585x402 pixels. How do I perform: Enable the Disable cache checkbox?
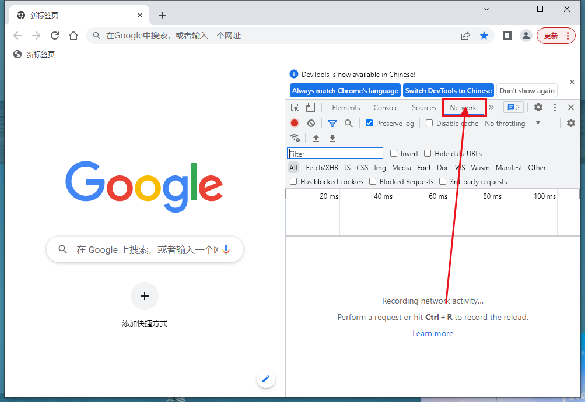pos(429,123)
